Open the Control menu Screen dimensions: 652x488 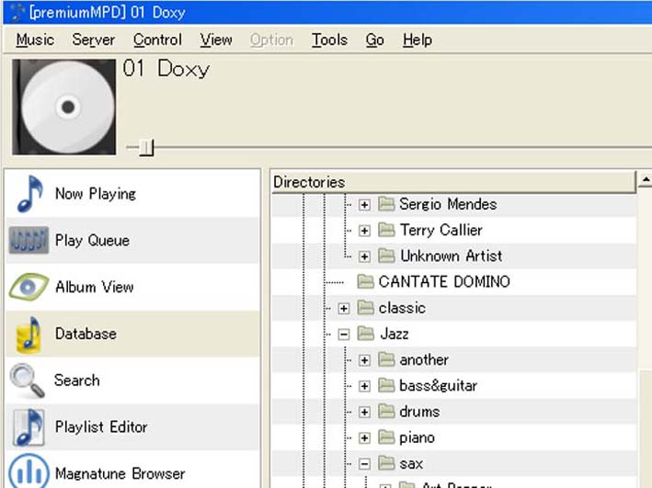point(157,40)
